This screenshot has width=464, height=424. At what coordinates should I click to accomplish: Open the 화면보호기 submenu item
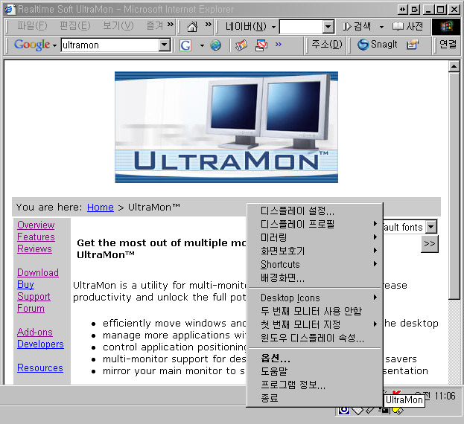314,251
